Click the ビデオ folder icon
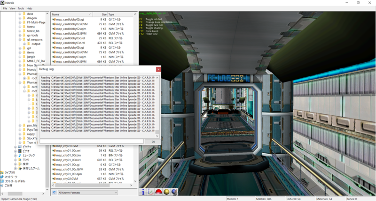Image resolution: width=376 pixels, height=201 pixels. (x=20, y=151)
